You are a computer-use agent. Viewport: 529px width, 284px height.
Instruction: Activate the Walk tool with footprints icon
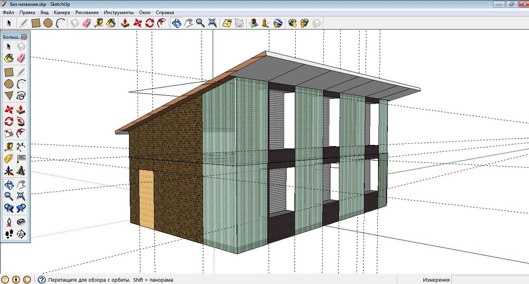9,233
